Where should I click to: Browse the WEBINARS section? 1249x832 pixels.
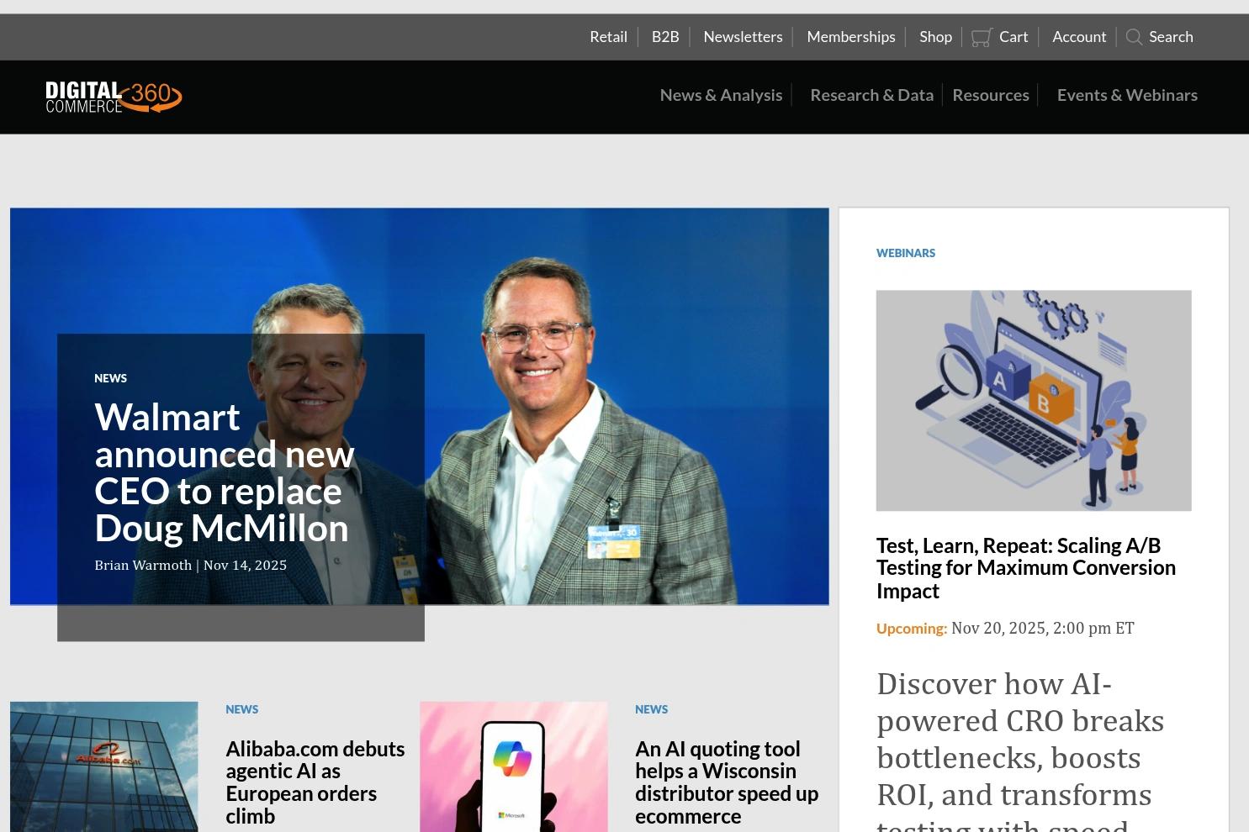(x=905, y=252)
